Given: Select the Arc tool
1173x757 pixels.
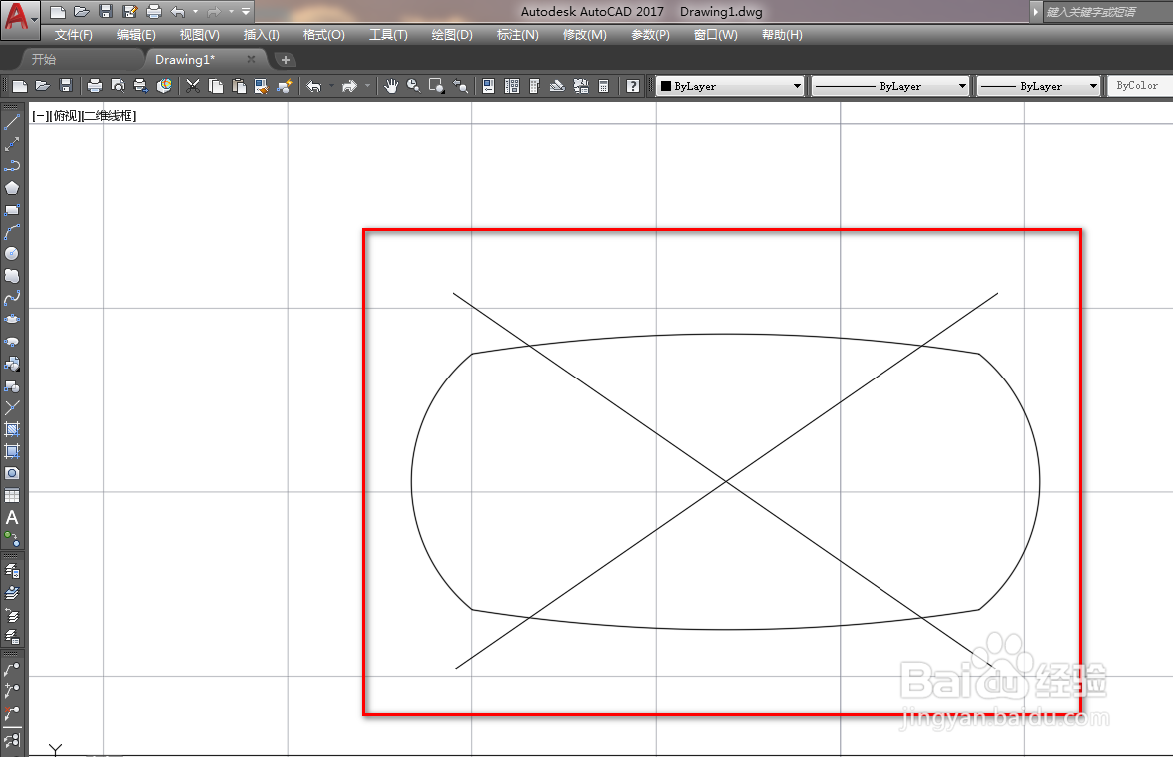Looking at the screenshot, I should click(x=12, y=232).
